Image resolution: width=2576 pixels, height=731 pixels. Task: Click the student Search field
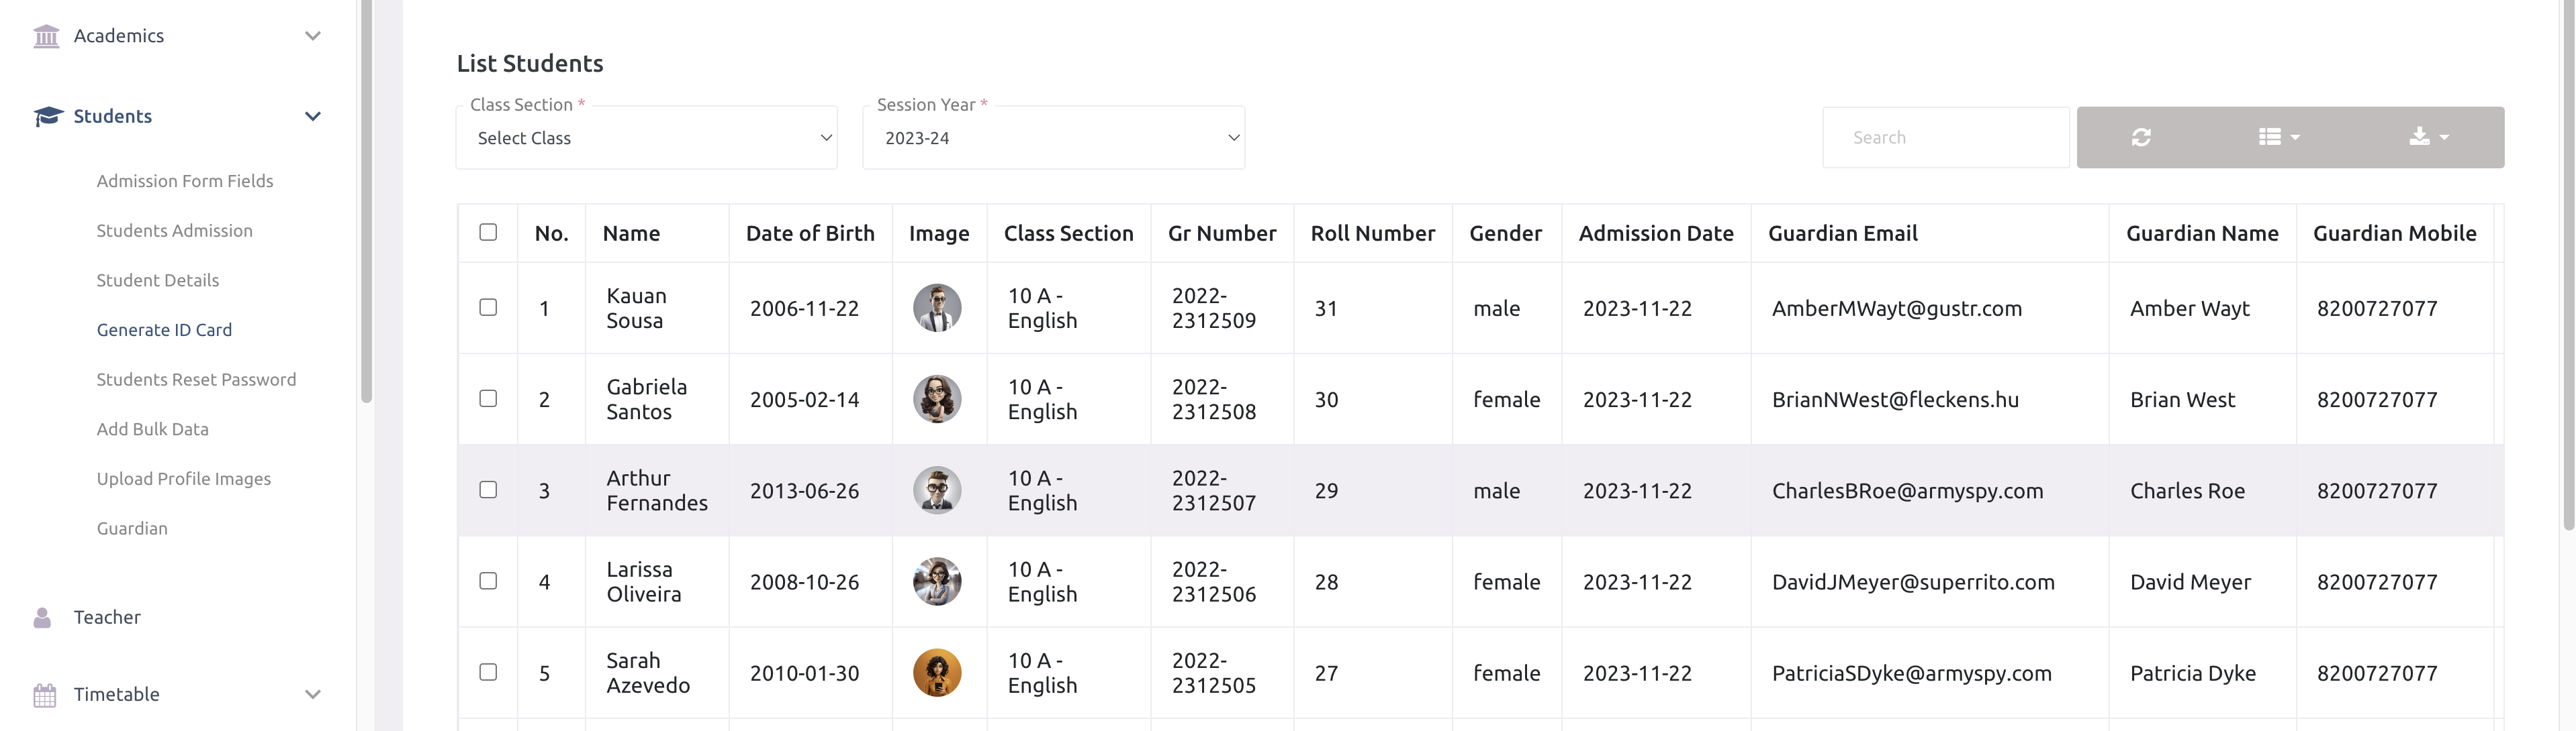tap(1945, 137)
